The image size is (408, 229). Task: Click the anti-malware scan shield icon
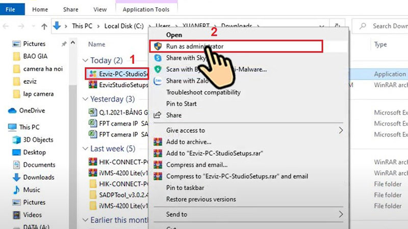coord(158,69)
